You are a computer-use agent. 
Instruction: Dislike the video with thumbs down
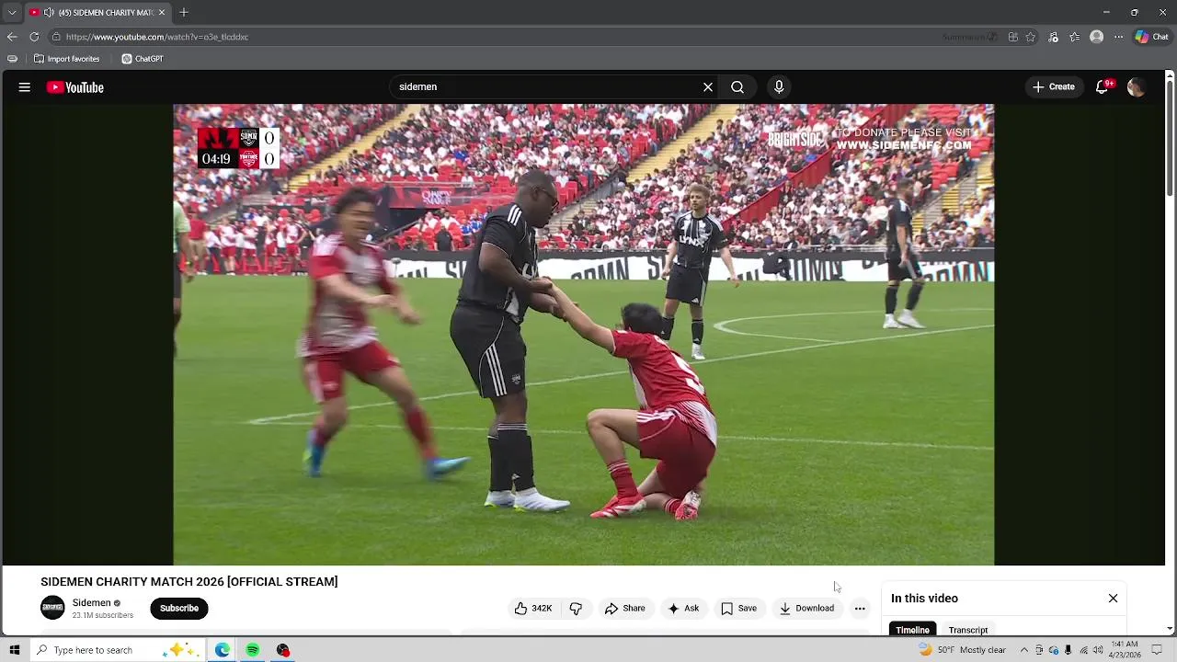tap(576, 609)
